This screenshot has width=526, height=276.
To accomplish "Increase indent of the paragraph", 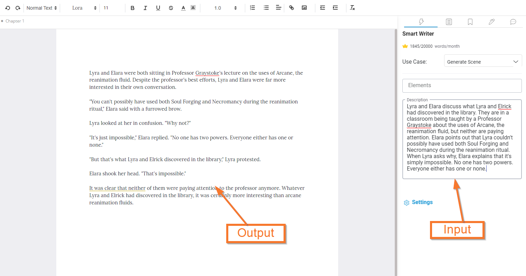I will 335,8.
